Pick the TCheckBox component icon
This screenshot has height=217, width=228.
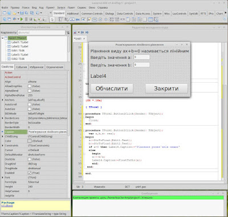pos(100,19)
